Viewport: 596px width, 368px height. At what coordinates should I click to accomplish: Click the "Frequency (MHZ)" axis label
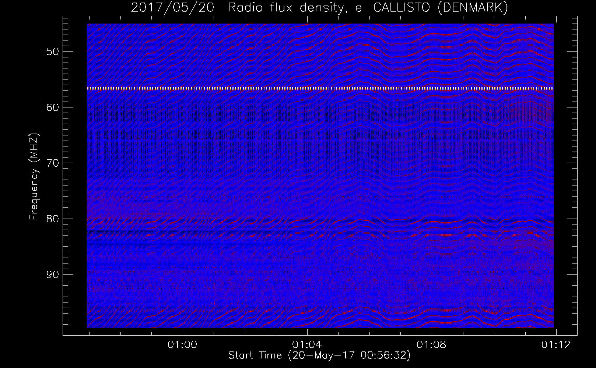[34, 177]
